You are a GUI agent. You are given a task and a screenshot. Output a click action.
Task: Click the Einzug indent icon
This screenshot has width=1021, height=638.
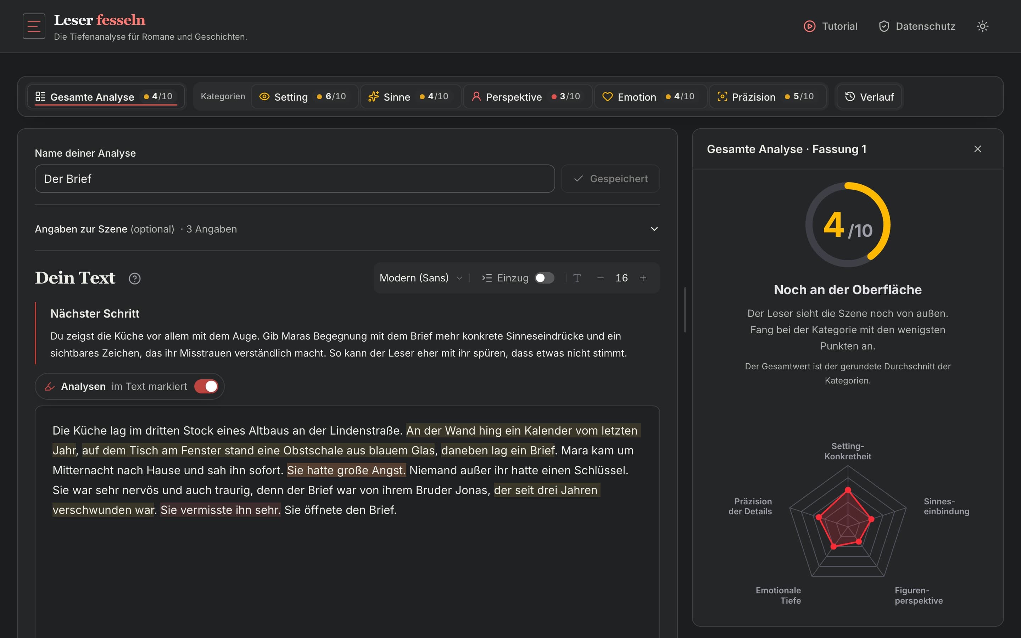(x=487, y=278)
